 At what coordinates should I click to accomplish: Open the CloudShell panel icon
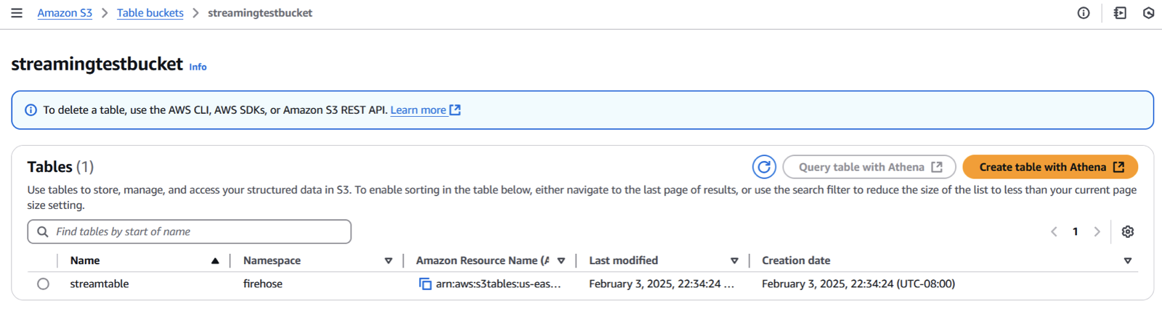1120,13
